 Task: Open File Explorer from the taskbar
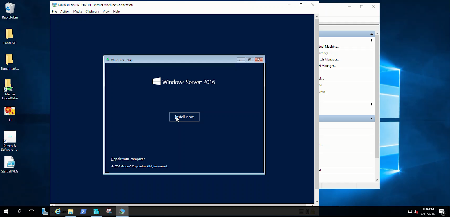tap(71, 211)
